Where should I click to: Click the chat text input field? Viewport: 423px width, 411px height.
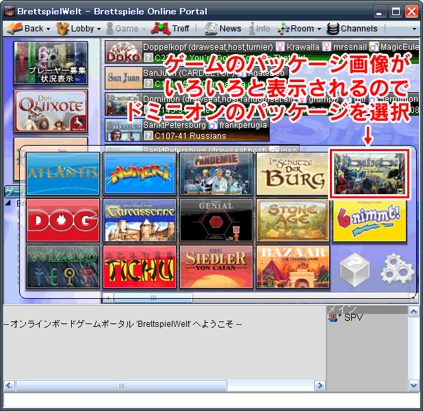211,400
